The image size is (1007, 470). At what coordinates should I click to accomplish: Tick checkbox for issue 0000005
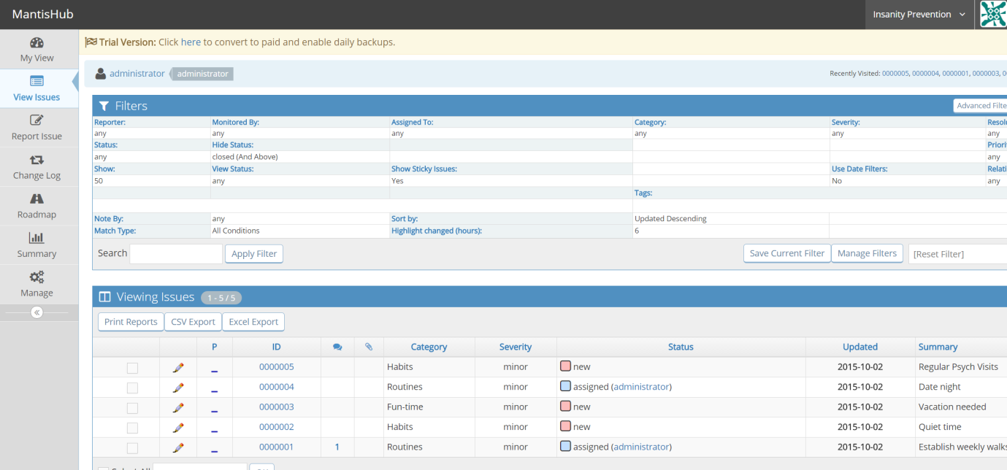pos(132,368)
